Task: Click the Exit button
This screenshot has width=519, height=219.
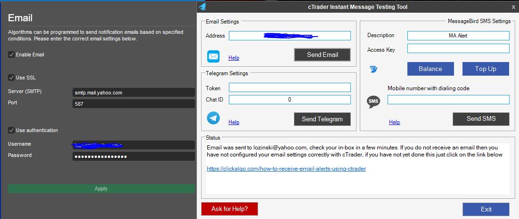Action: coord(486,209)
